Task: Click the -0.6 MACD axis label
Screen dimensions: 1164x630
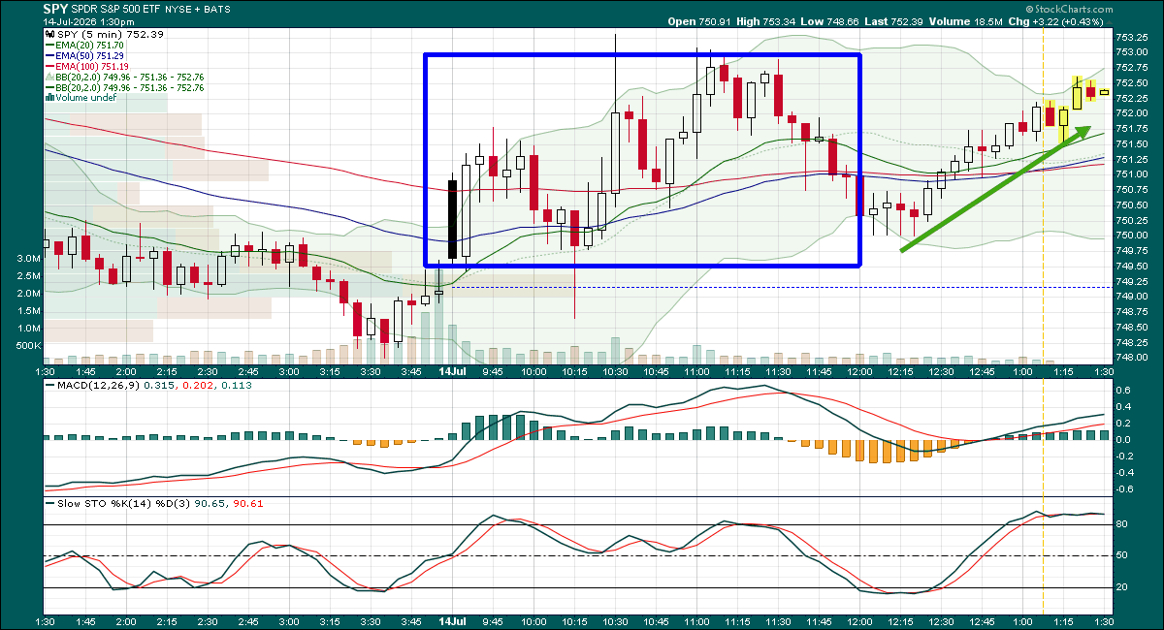Action: coord(1126,488)
